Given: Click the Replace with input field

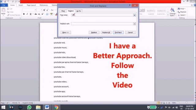Looking at the screenshot, I should point(102,24).
